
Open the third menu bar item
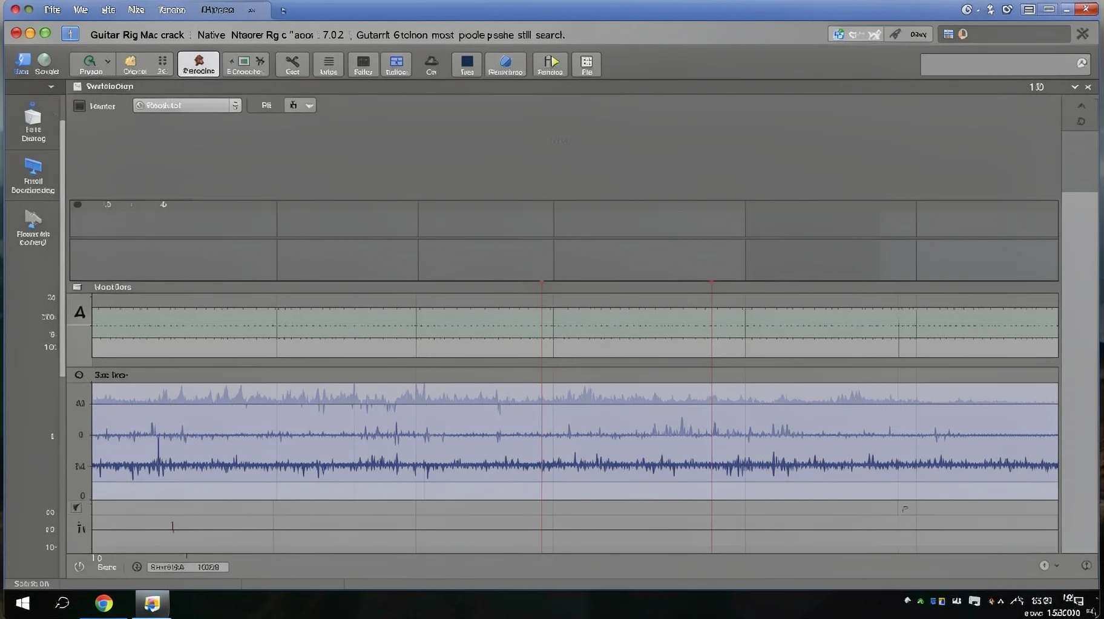tap(108, 10)
